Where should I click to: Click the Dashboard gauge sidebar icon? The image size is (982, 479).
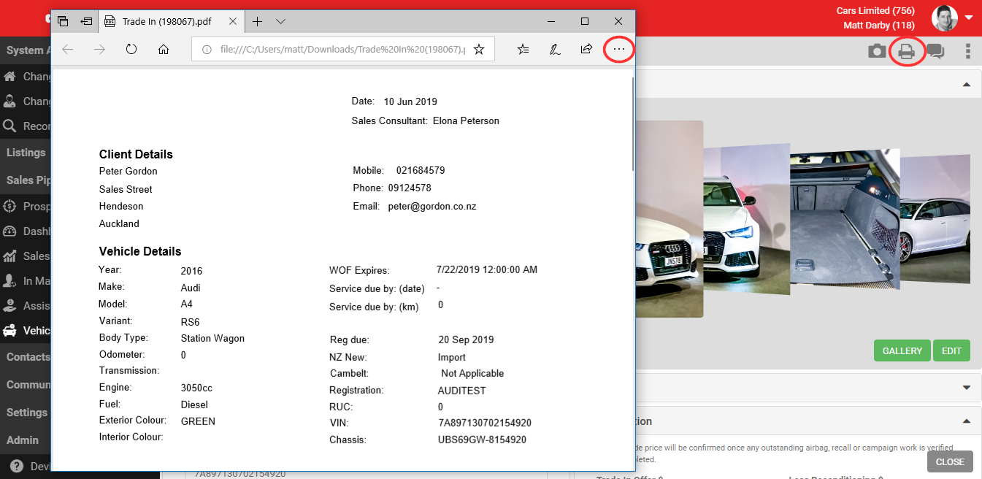tap(9, 231)
